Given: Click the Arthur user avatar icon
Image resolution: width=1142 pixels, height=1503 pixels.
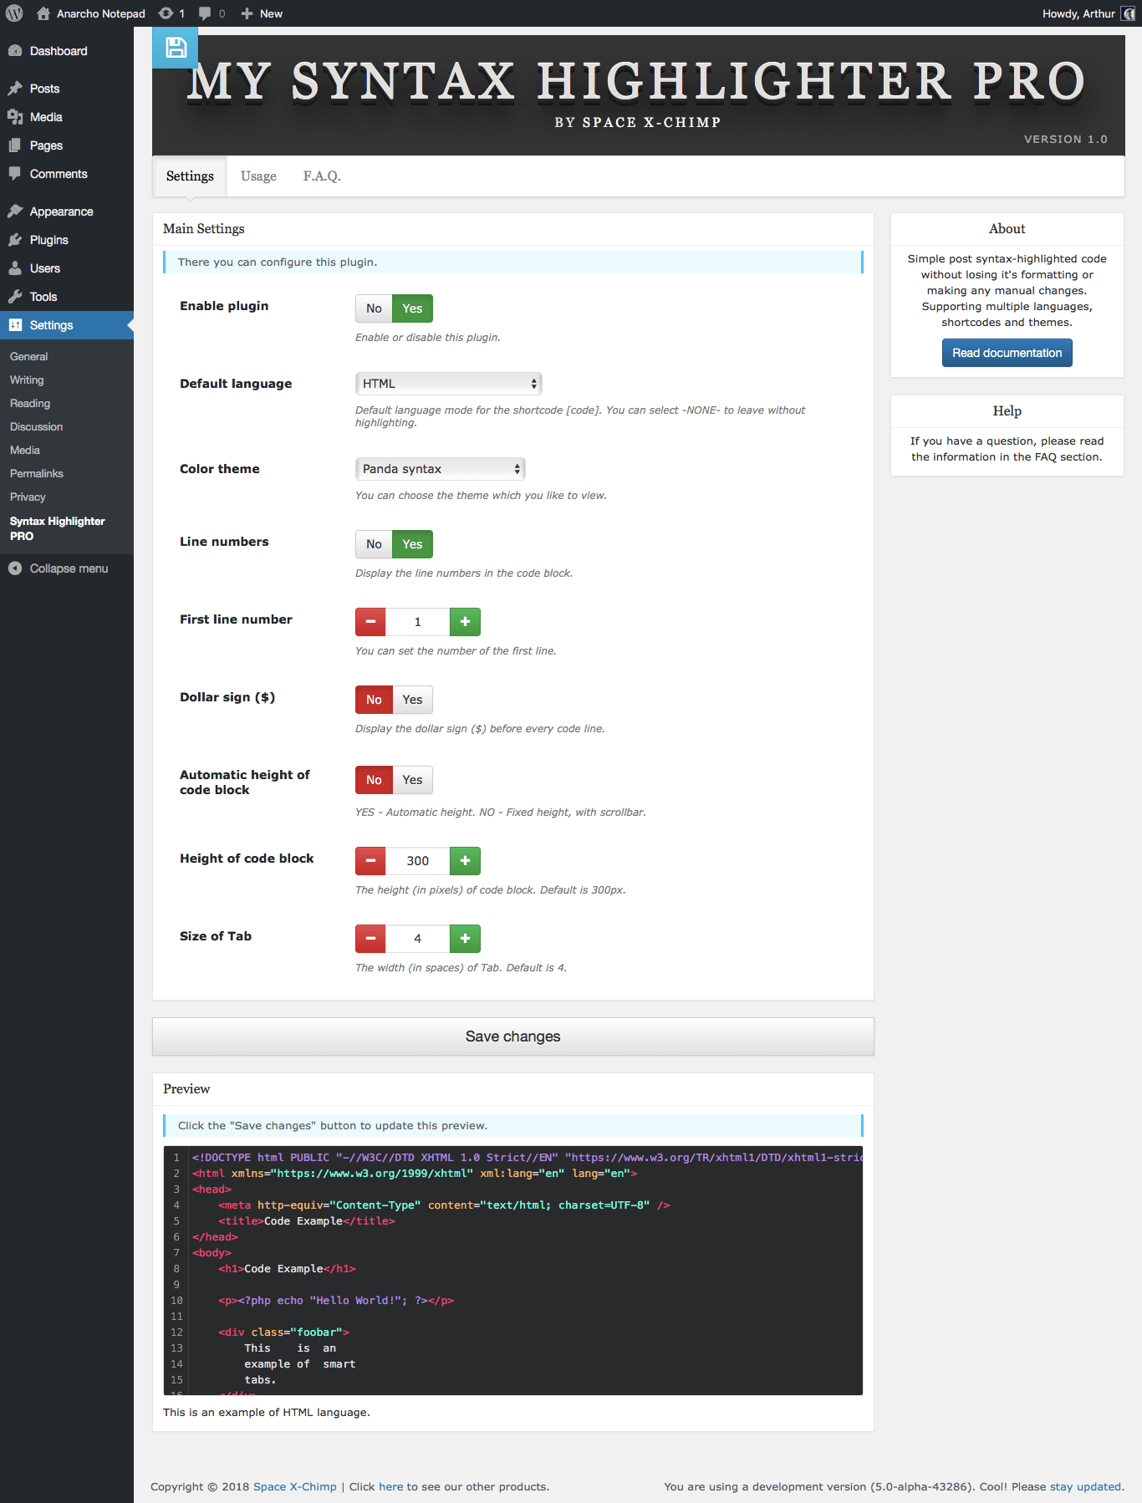Looking at the screenshot, I should (x=1128, y=13).
